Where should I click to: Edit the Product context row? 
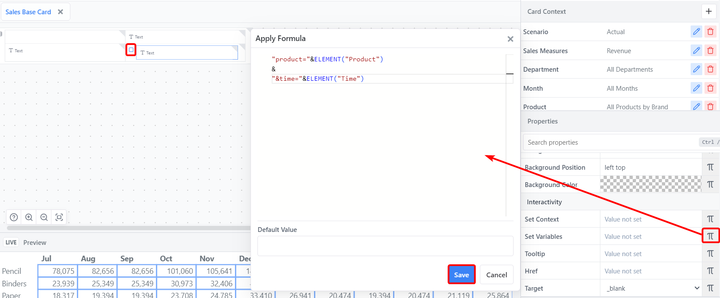pyautogui.click(x=696, y=106)
